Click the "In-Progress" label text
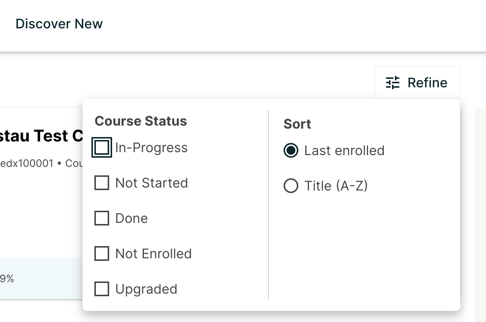Screen dimensions: 486x322 tap(152, 148)
